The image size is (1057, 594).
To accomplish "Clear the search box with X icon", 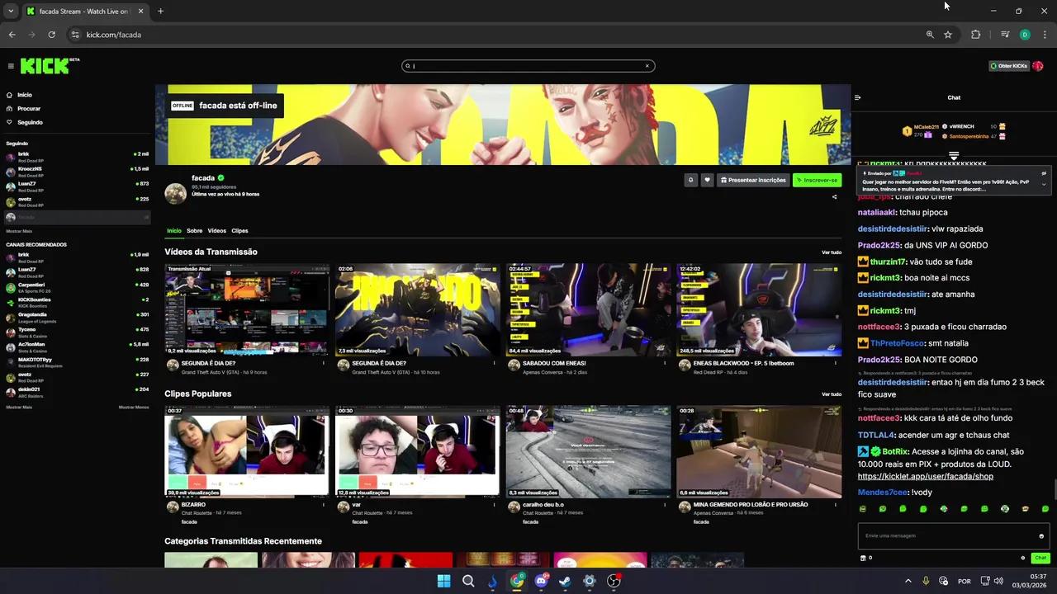I will pyautogui.click(x=647, y=66).
